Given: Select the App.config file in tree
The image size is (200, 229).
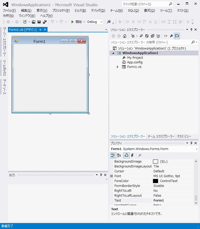Looking at the screenshot, I should (x=135, y=62).
